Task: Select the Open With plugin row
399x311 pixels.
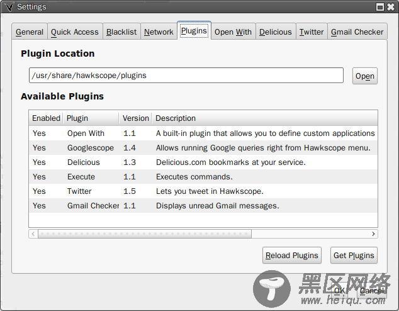Action: [203, 133]
